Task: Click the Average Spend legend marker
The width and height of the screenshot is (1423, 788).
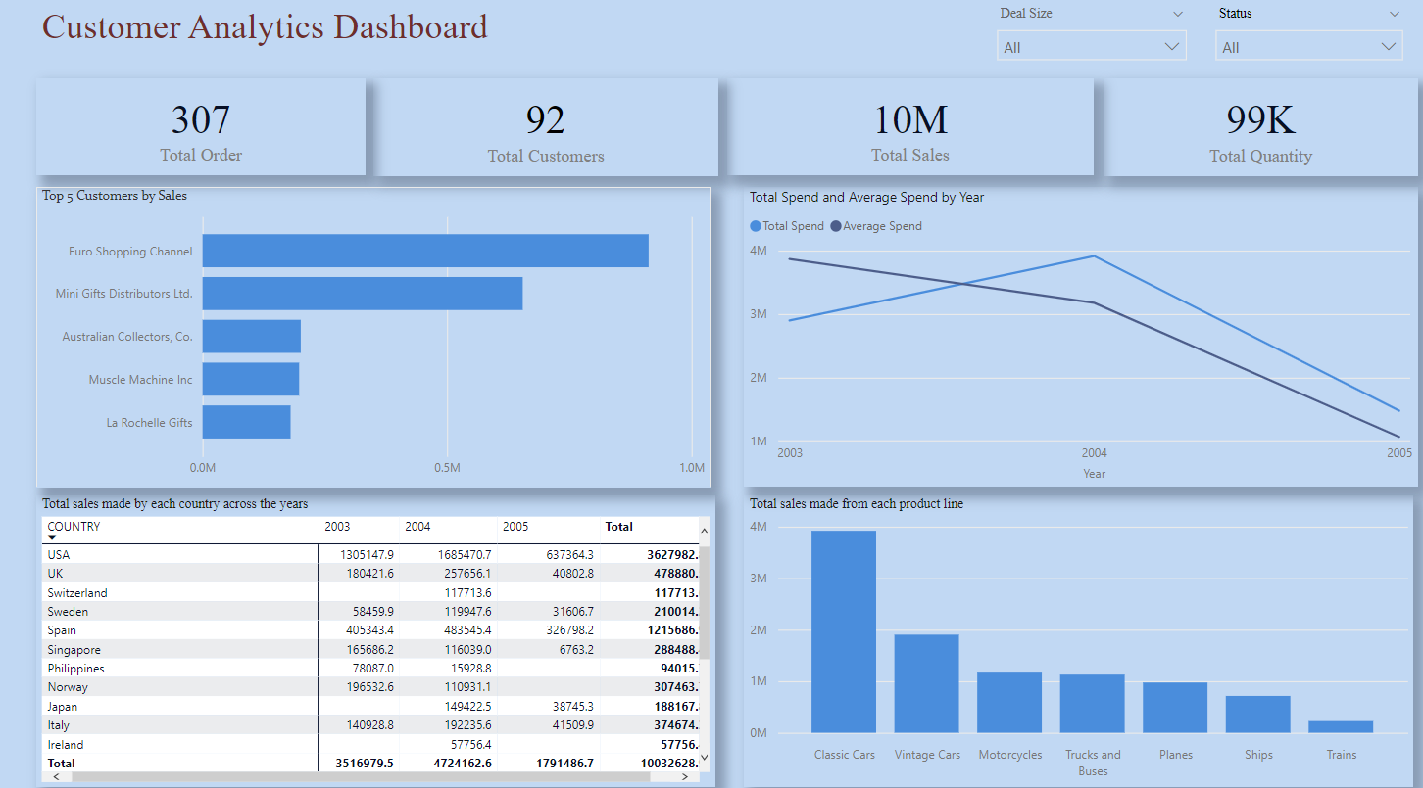Action: tap(836, 226)
